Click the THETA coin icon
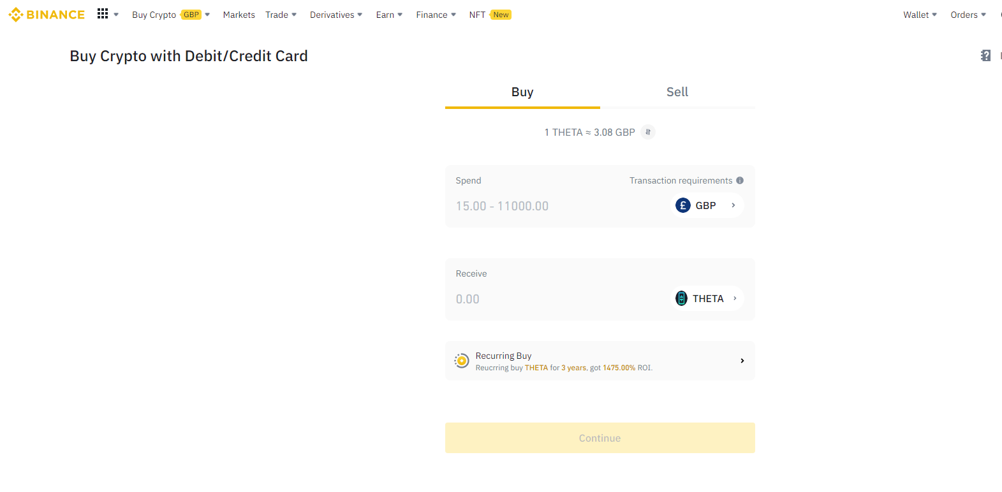The height and width of the screenshot is (492, 1002). click(682, 298)
